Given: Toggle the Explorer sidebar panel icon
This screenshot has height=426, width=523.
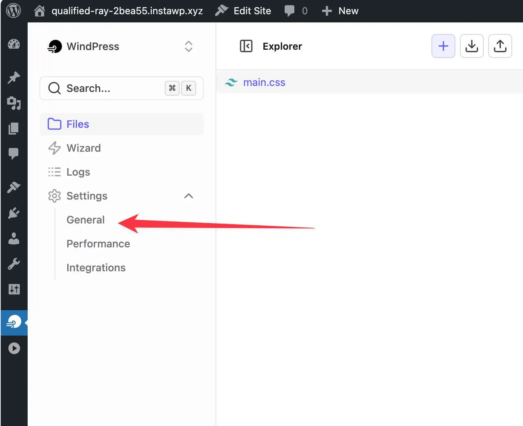Looking at the screenshot, I should pyautogui.click(x=246, y=46).
